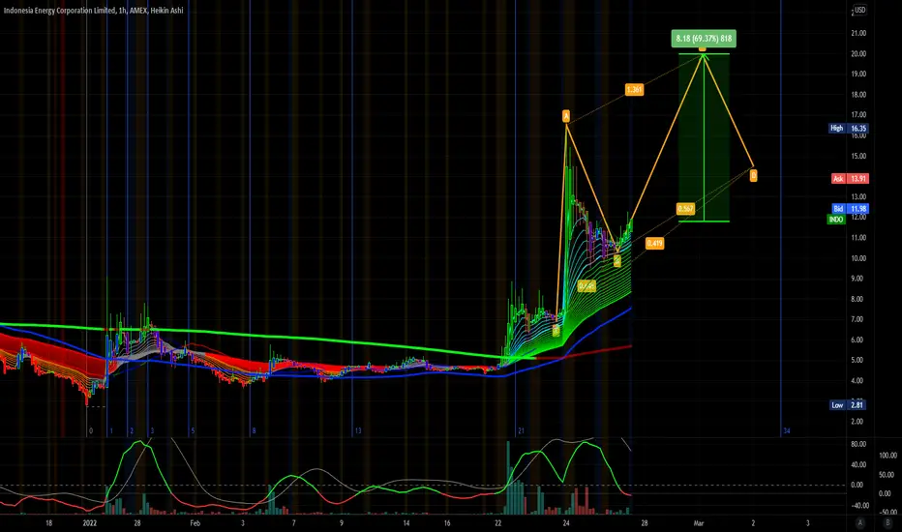Viewport: 902px width, 532px height.
Task: Click the 15.00 price axis value
Action: point(858,156)
